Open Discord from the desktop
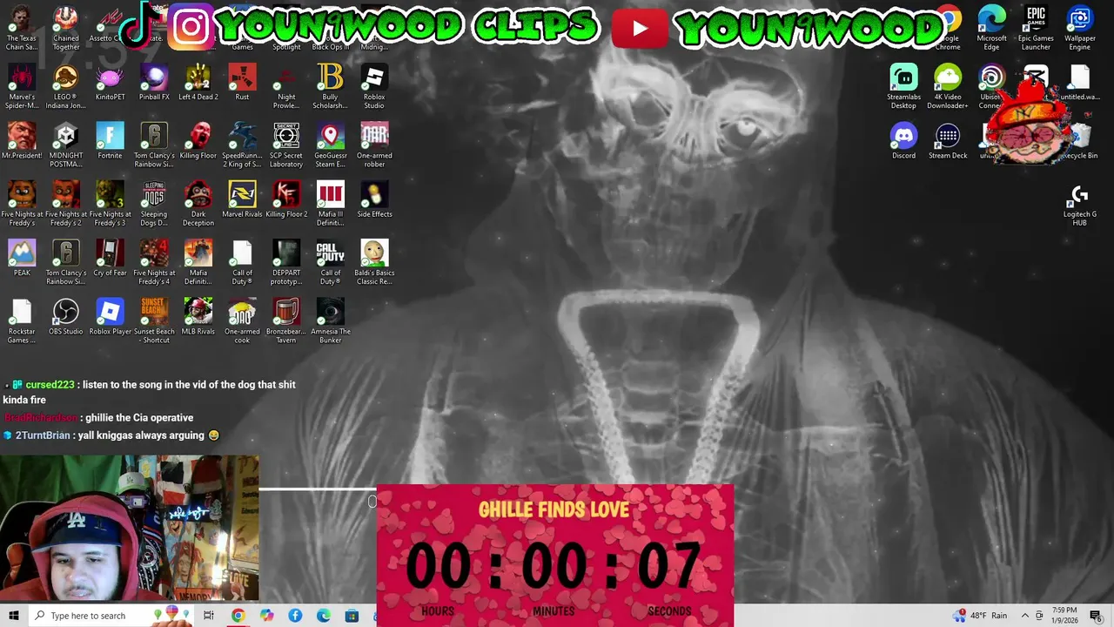The image size is (1114, 627). 903,141
